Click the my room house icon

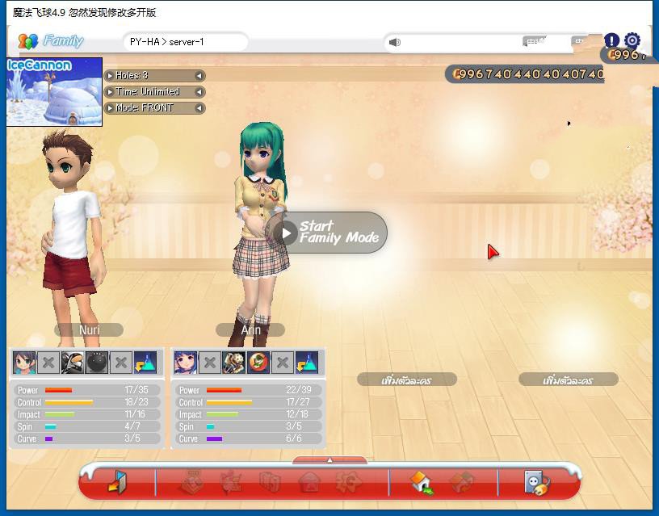(422, 482)
